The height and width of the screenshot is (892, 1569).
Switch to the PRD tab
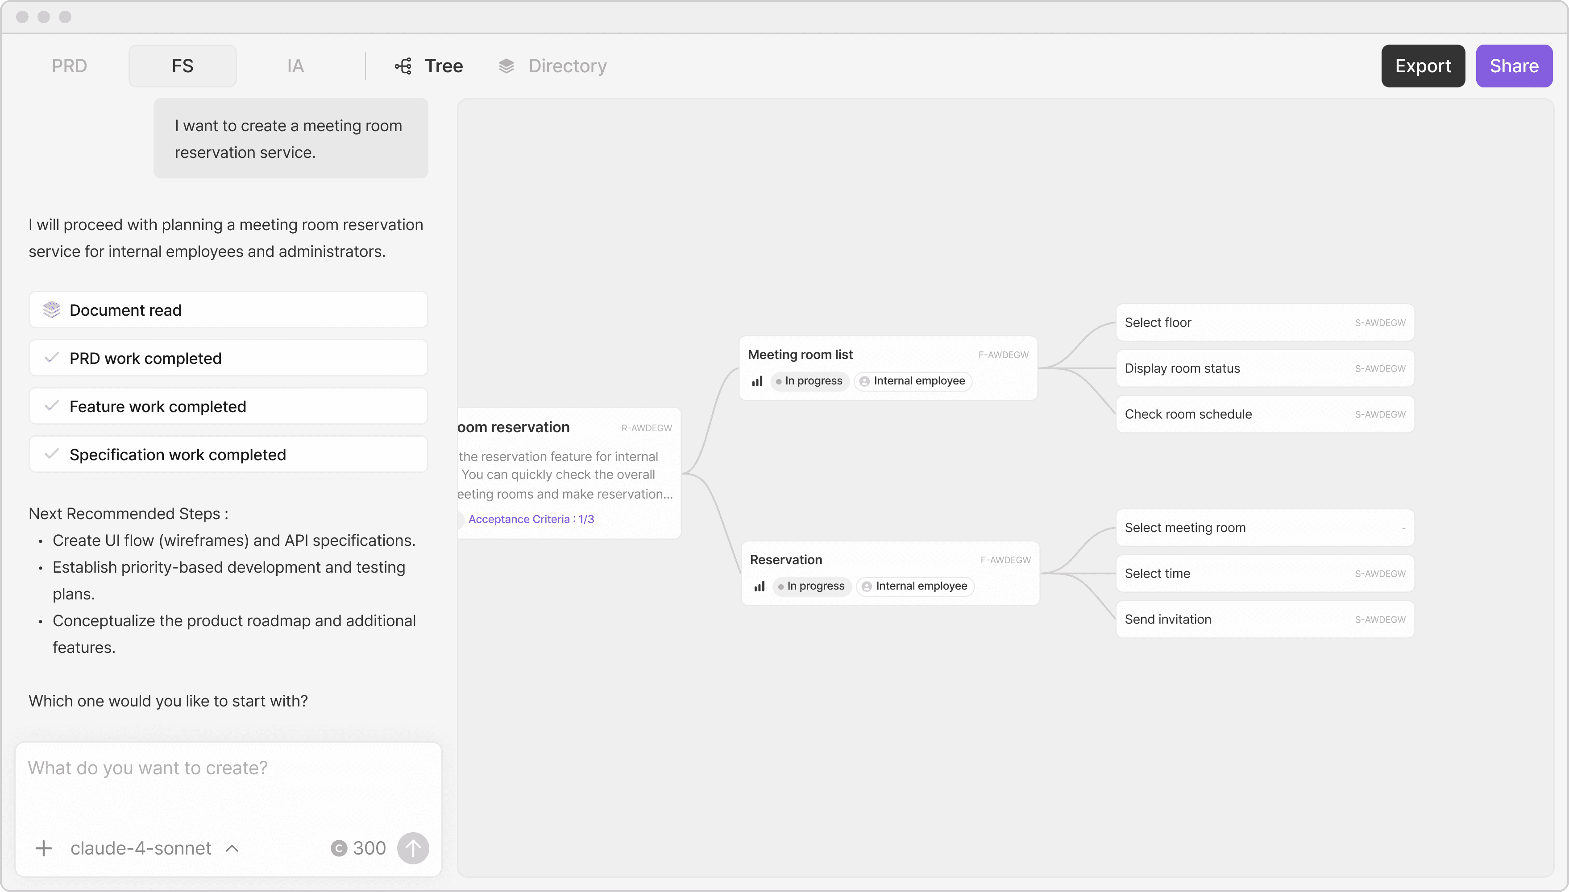click(69, 66)
